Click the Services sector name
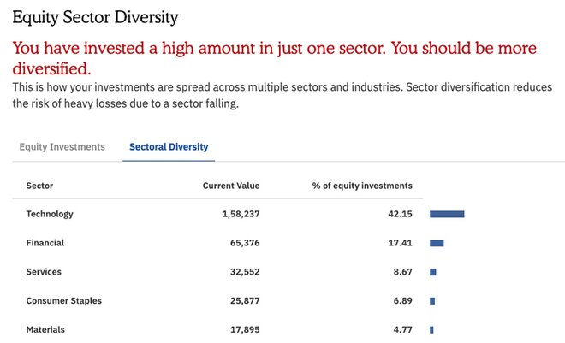 click(44, 272)
